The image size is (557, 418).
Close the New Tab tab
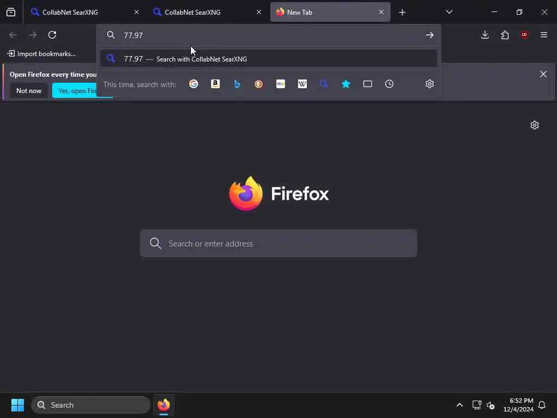[x=381, y=12]
